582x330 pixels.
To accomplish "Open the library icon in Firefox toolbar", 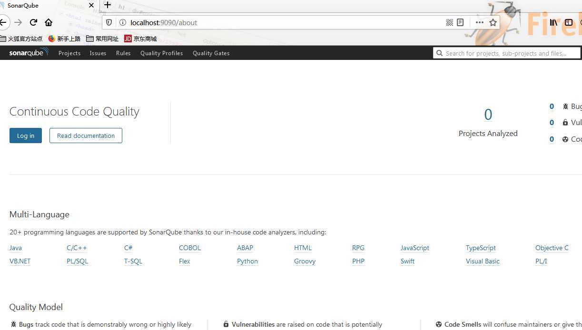I will click(x=553, y=22).
